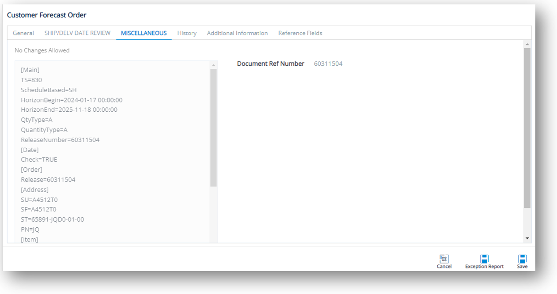Switch to SHIP/DELV DATE REVIEW tab
This screenshot has height=294, width=557.
(x=77, y=33)
